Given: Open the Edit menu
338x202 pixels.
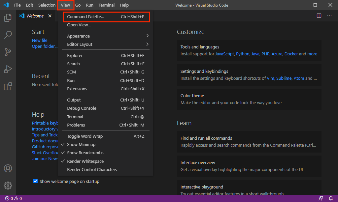Looking at the screenshot, I should click(29, 5).
